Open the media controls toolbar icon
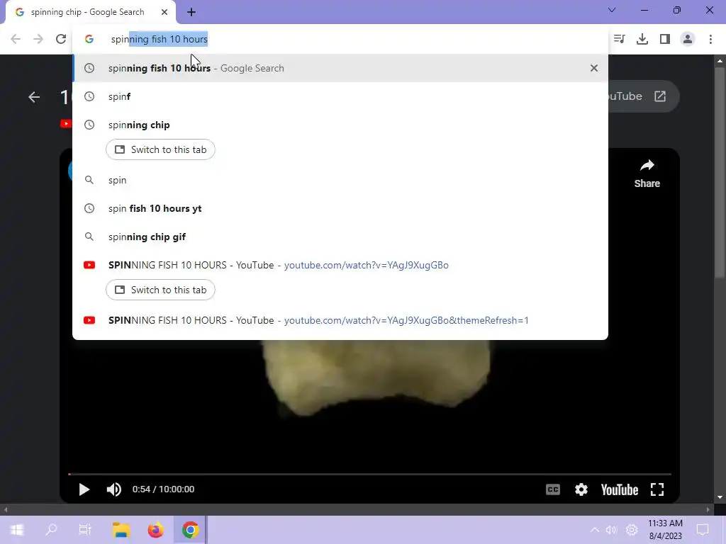The width and height of the screenshot is (726, 544). pyautogui.click(x=619, y=39)
